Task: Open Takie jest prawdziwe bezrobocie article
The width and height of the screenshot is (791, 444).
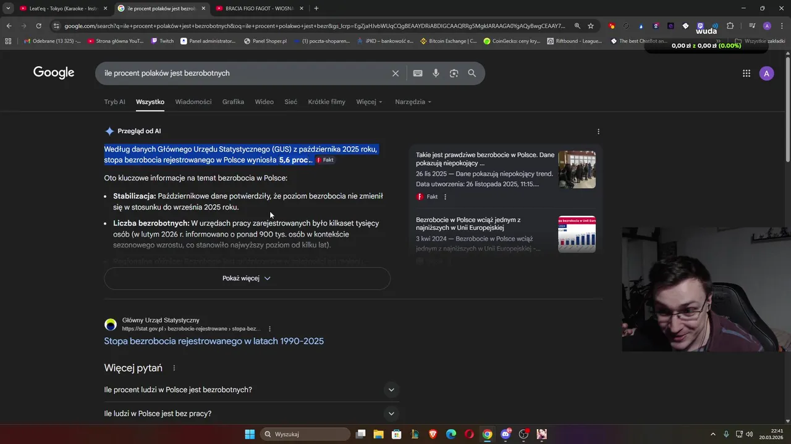Action: click(x=485, y=159)
